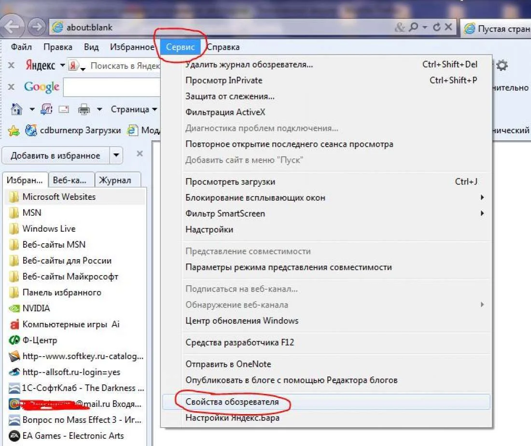
Task: Click the Yandex logo on toolbar
Action: click(x=41, y=65)
